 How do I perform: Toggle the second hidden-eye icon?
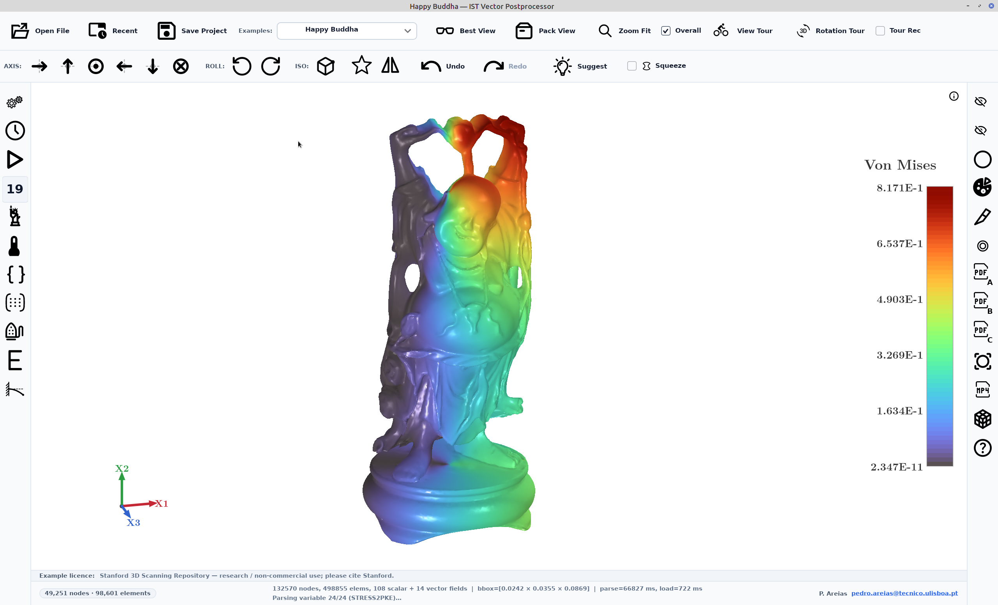pos(980,130)
